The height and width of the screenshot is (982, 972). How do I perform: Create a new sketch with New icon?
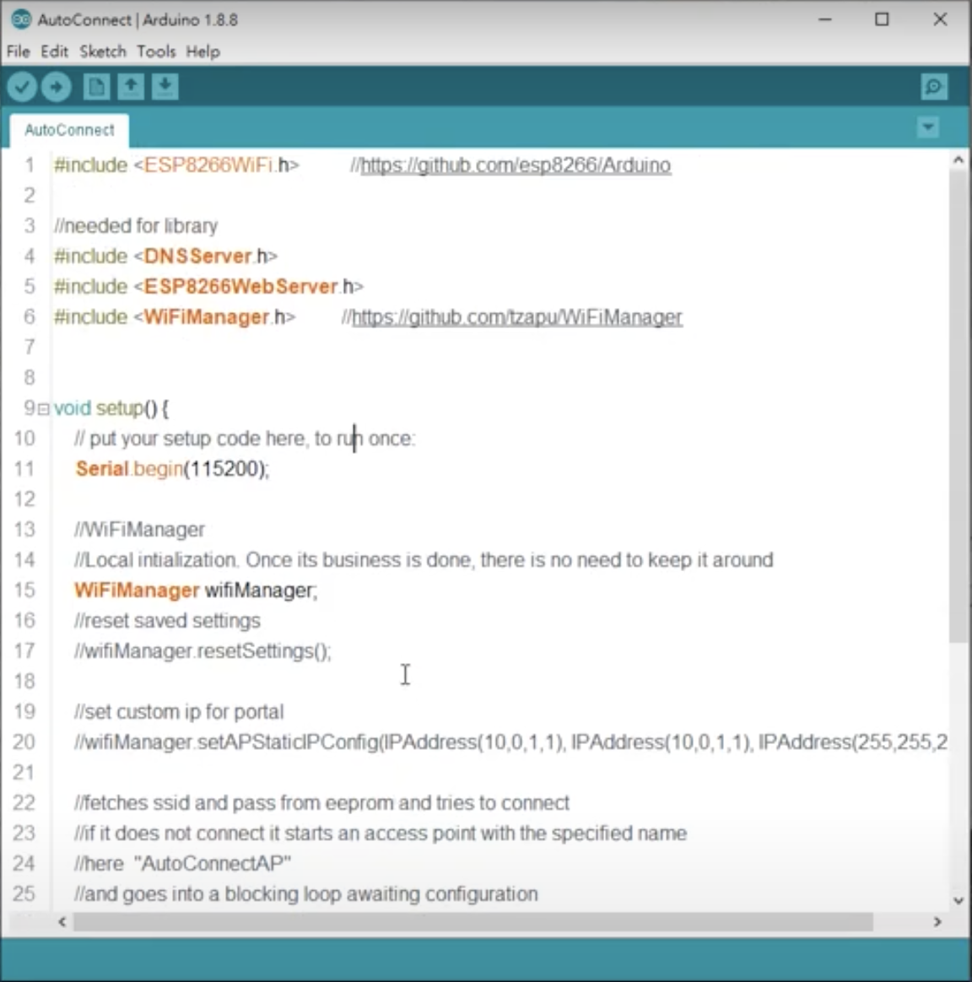click(x=96, y=86)
